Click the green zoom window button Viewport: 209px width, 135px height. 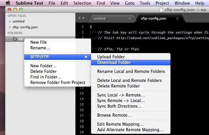point(21,10)
